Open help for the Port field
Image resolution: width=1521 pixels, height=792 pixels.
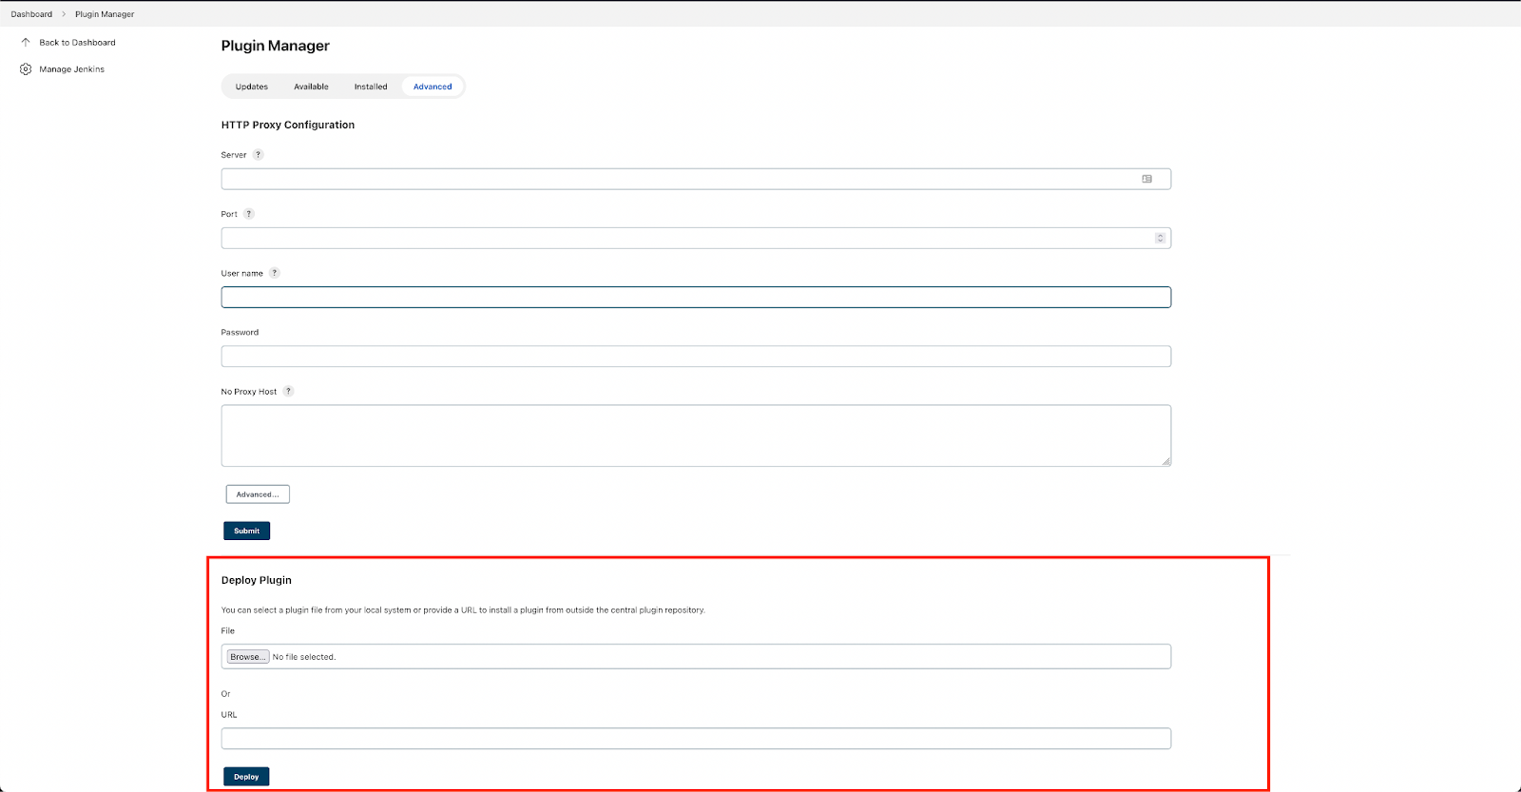(x=249, y=214)
